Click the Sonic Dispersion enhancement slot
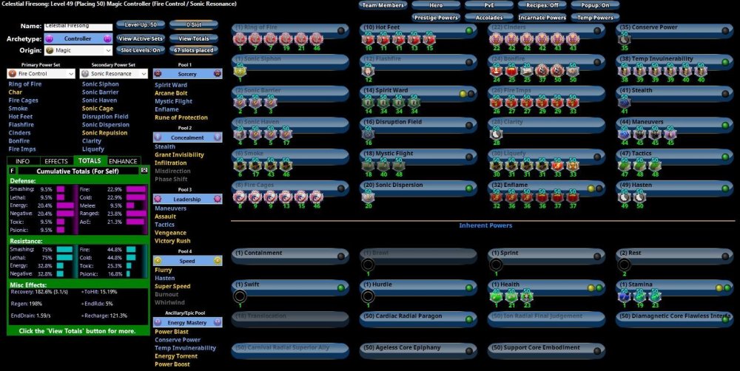This screenshot has width=740, height=371. [368, 196]
